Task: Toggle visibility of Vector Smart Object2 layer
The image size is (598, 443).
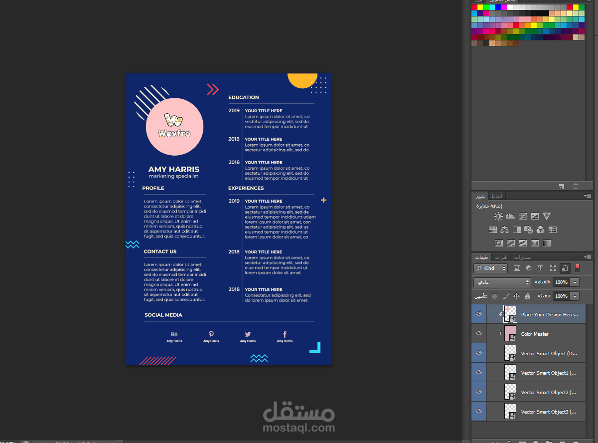Action: pos(479,392)
